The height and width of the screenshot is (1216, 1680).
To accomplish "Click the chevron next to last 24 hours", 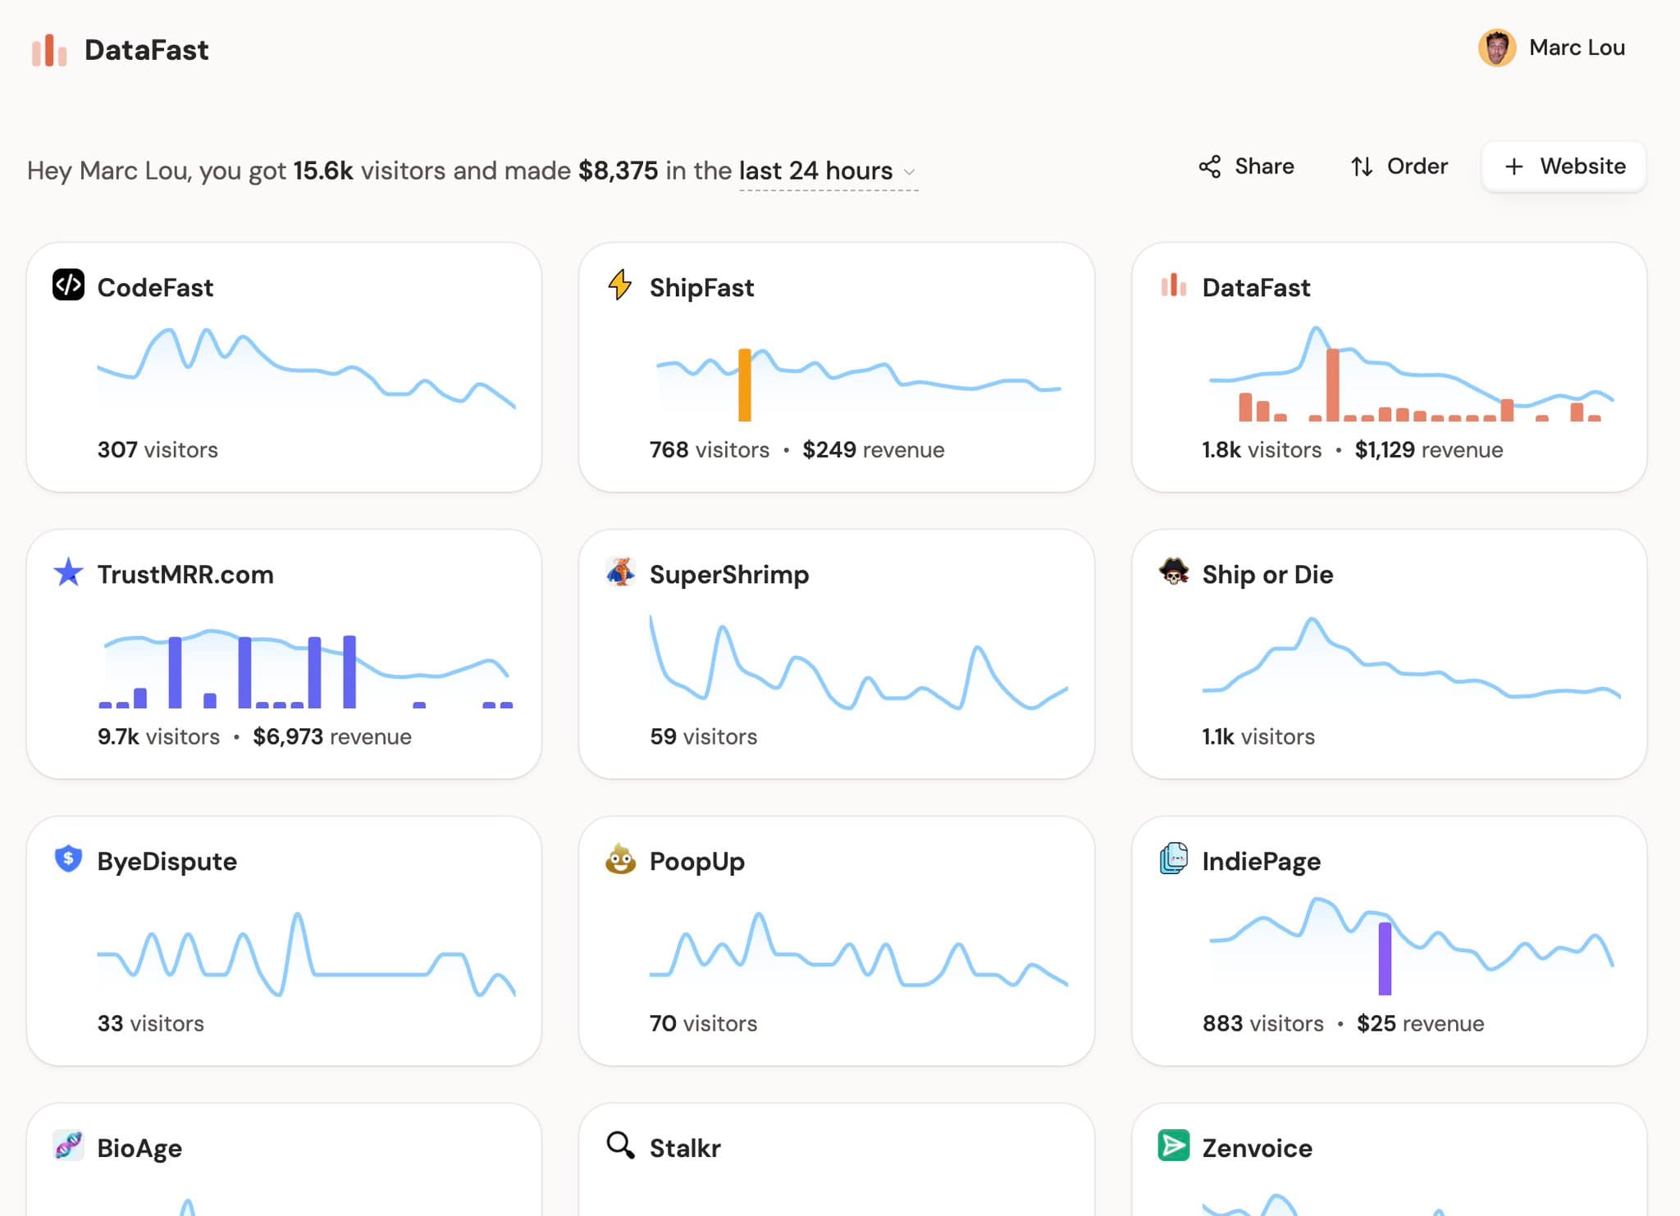I will pos(909,172).
